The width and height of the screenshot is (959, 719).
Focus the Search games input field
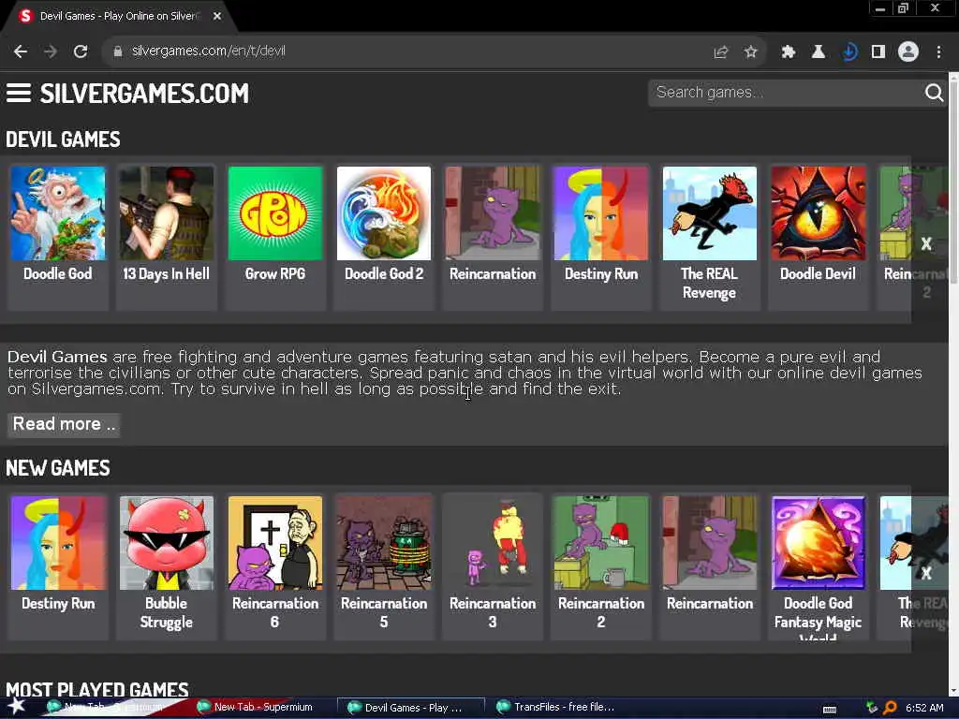tap(786, 93)
